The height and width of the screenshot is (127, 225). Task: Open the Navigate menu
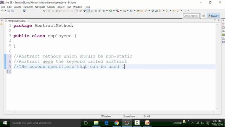(x=40, y=7)
